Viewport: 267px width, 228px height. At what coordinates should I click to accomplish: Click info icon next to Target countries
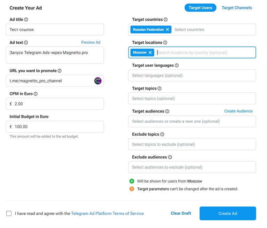[x=166, y=20]
